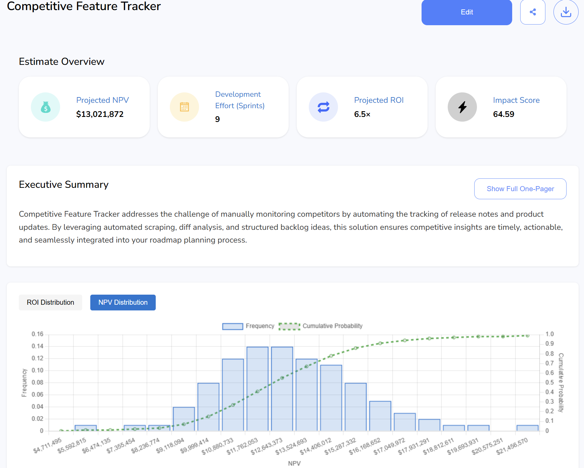Viewport: 584px width, 468px height.
Task: Click the Impact Score value 64.59
Action: [x=503, y=114]
